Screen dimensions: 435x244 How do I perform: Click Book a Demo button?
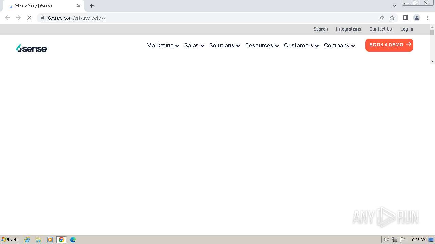[x=389, y=45]
